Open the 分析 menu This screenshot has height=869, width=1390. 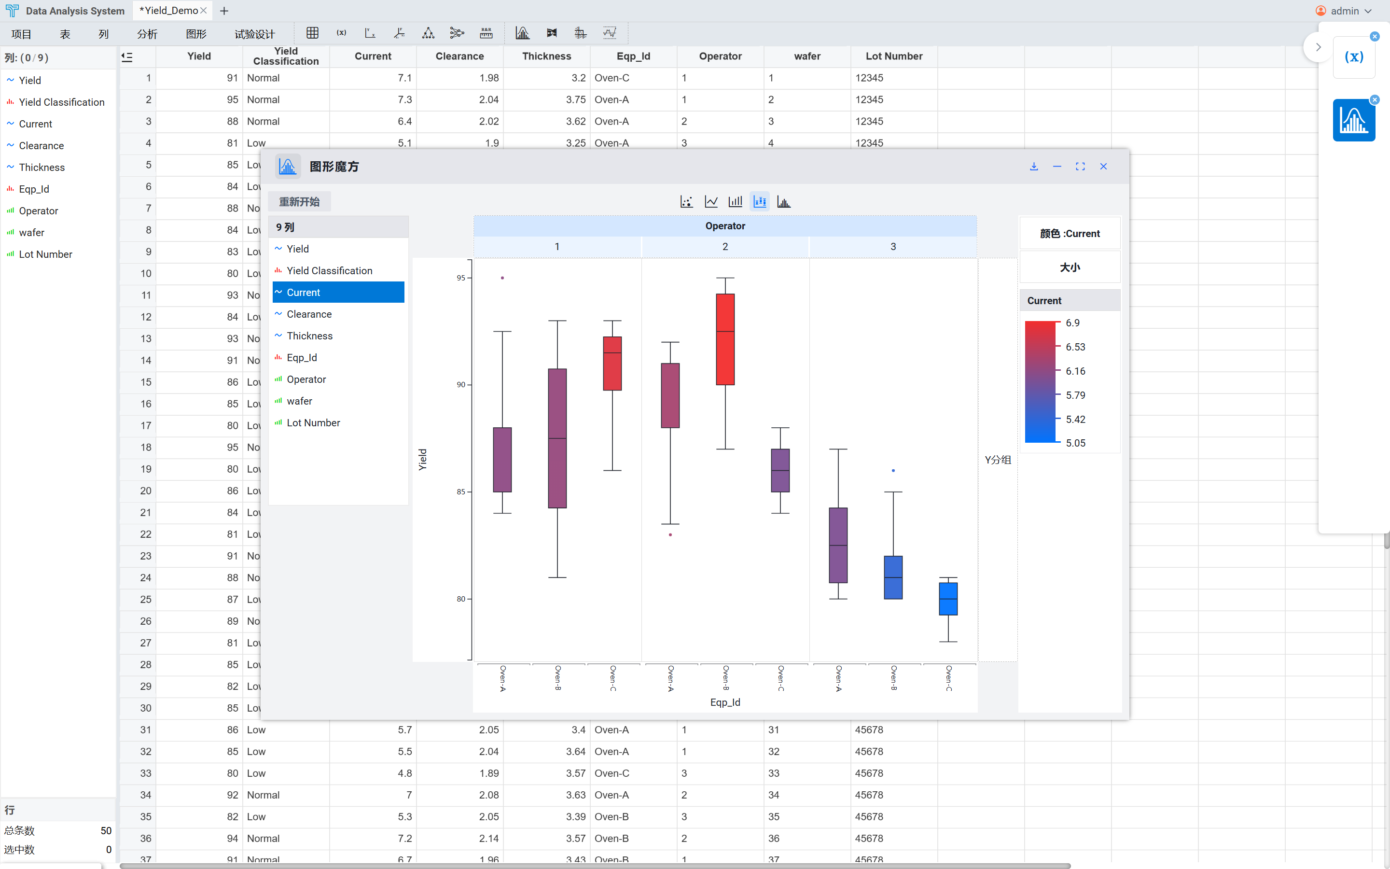(147, 34)
